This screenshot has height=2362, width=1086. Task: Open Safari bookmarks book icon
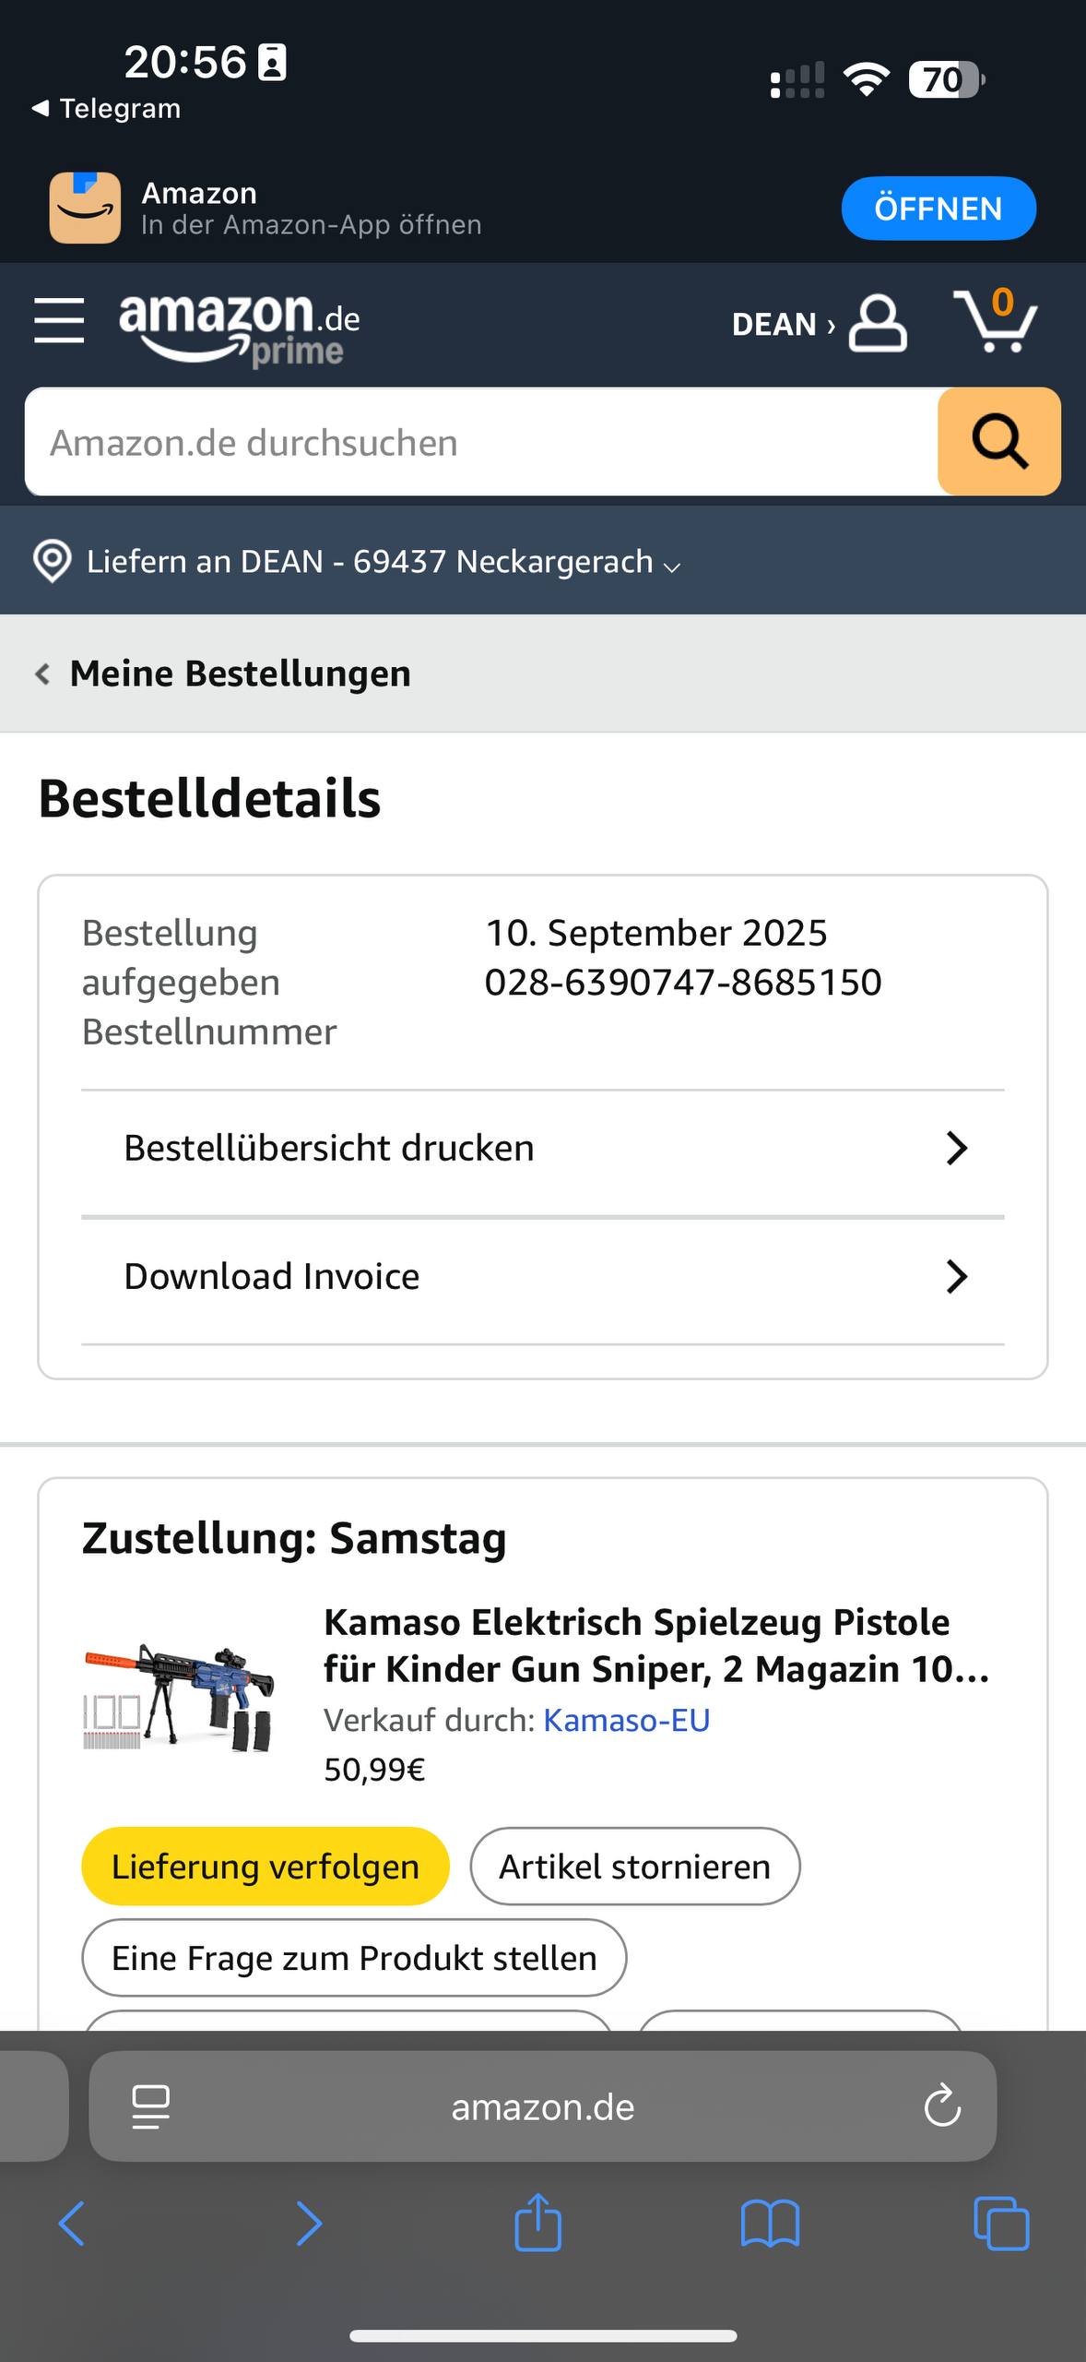(770, 2223)
